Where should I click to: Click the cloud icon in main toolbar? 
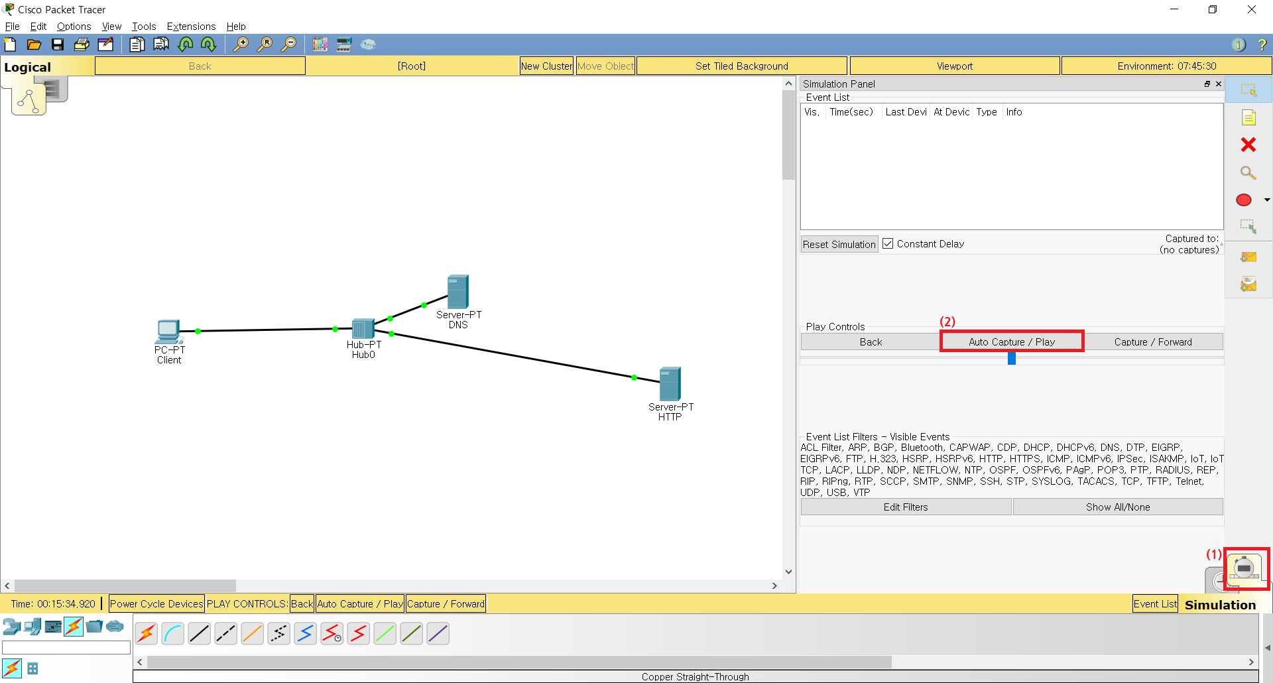click(x=368, y=44)
